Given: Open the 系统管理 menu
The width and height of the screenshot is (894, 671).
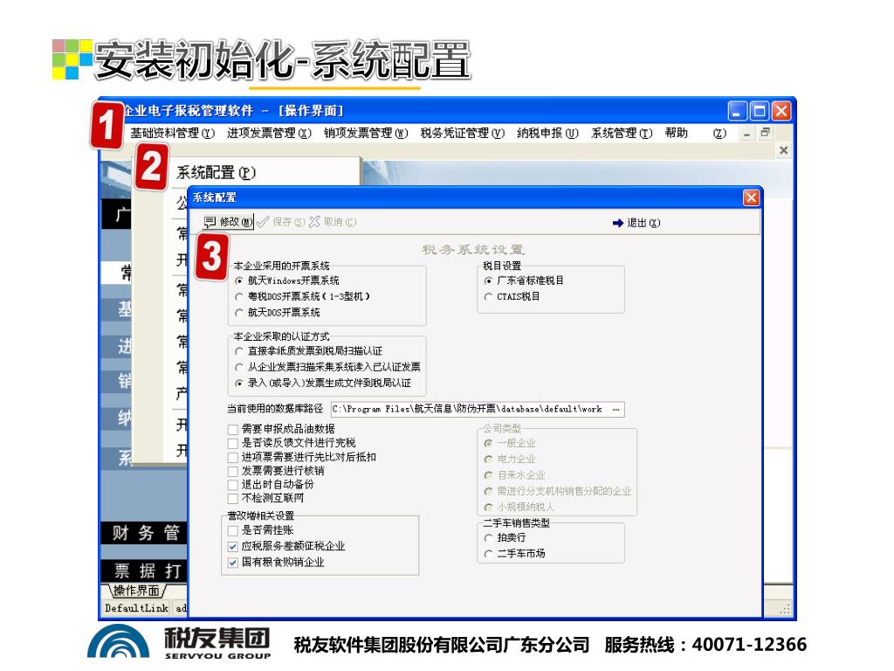Looking at the screenshot, I should point(622,134).
